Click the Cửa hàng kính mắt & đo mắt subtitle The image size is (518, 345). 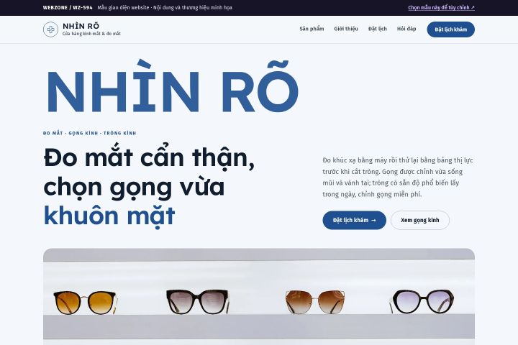pos(91,33)
